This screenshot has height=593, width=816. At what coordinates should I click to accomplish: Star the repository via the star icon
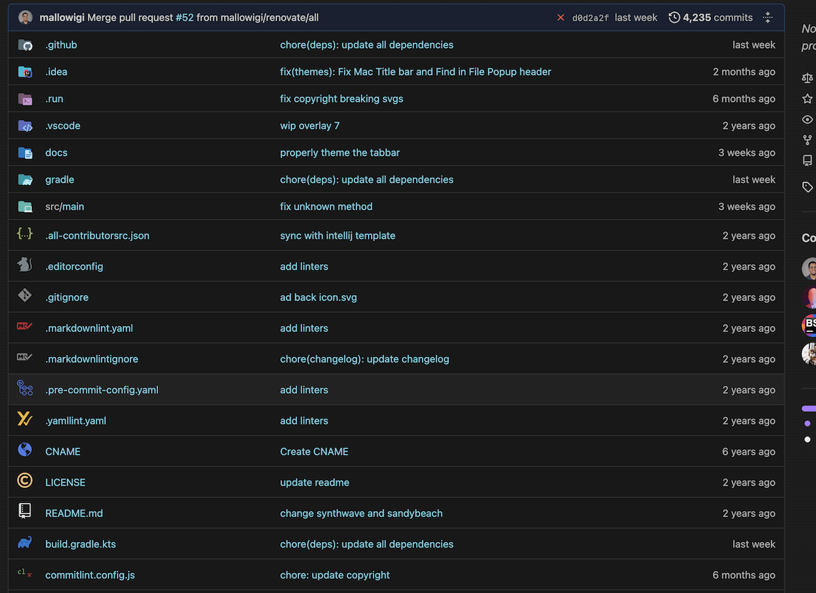807,98
